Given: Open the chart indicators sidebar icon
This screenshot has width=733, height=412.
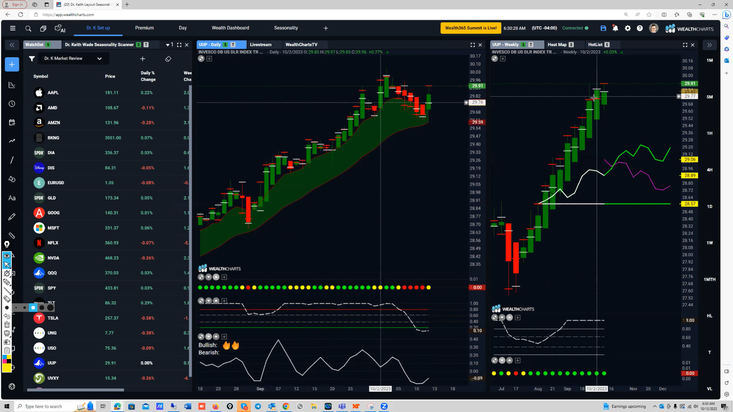Looking at the screenshot, I should point(12,85).
